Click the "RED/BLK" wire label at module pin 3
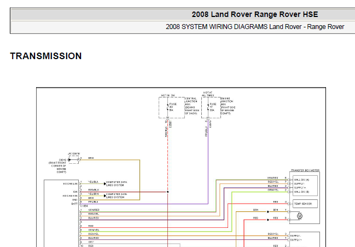The image size is (355, 247). click(x=94, y=190)
